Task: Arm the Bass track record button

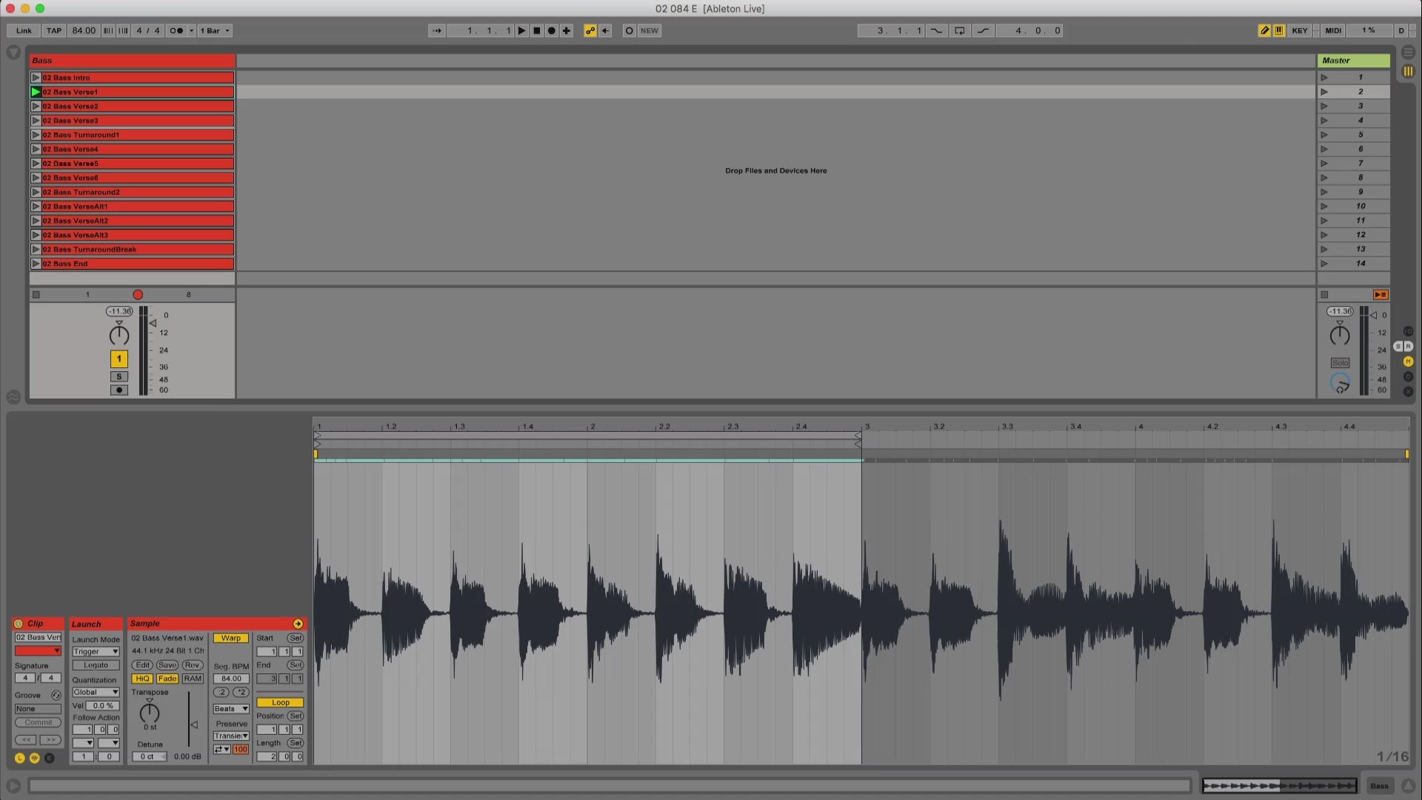Action: pyautogui.click(x=118, y=390)
